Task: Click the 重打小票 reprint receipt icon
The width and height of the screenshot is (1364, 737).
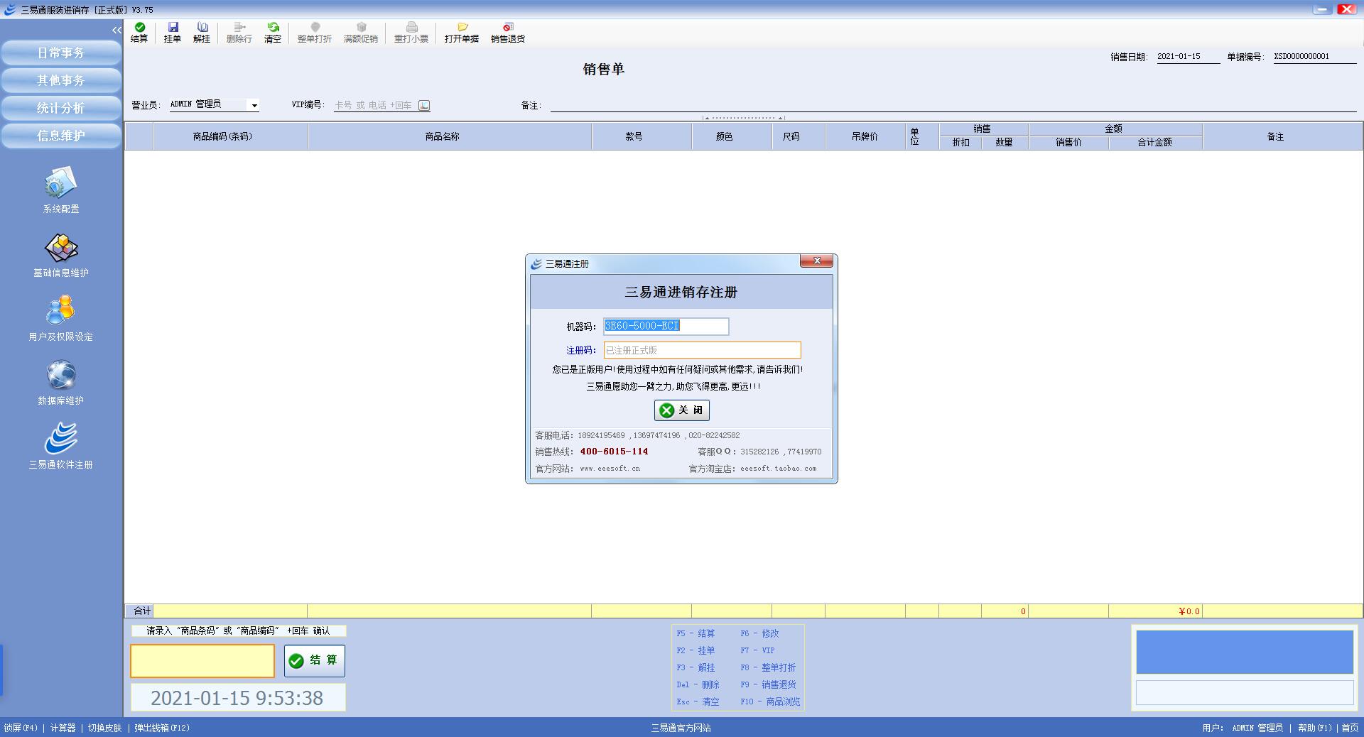Action: [411, 33]
